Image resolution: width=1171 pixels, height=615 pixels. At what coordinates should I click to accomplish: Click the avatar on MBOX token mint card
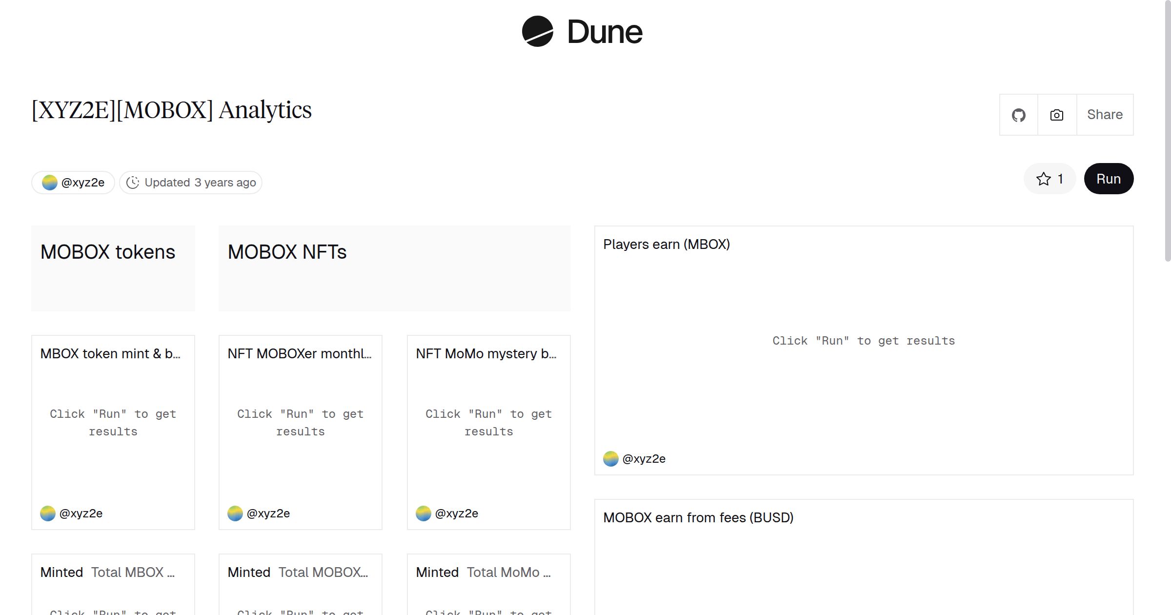tap(49, 513)
